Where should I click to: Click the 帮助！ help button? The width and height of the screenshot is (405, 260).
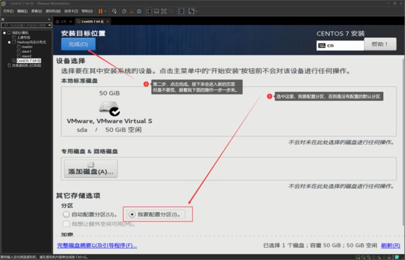click(x=380, y=44)
